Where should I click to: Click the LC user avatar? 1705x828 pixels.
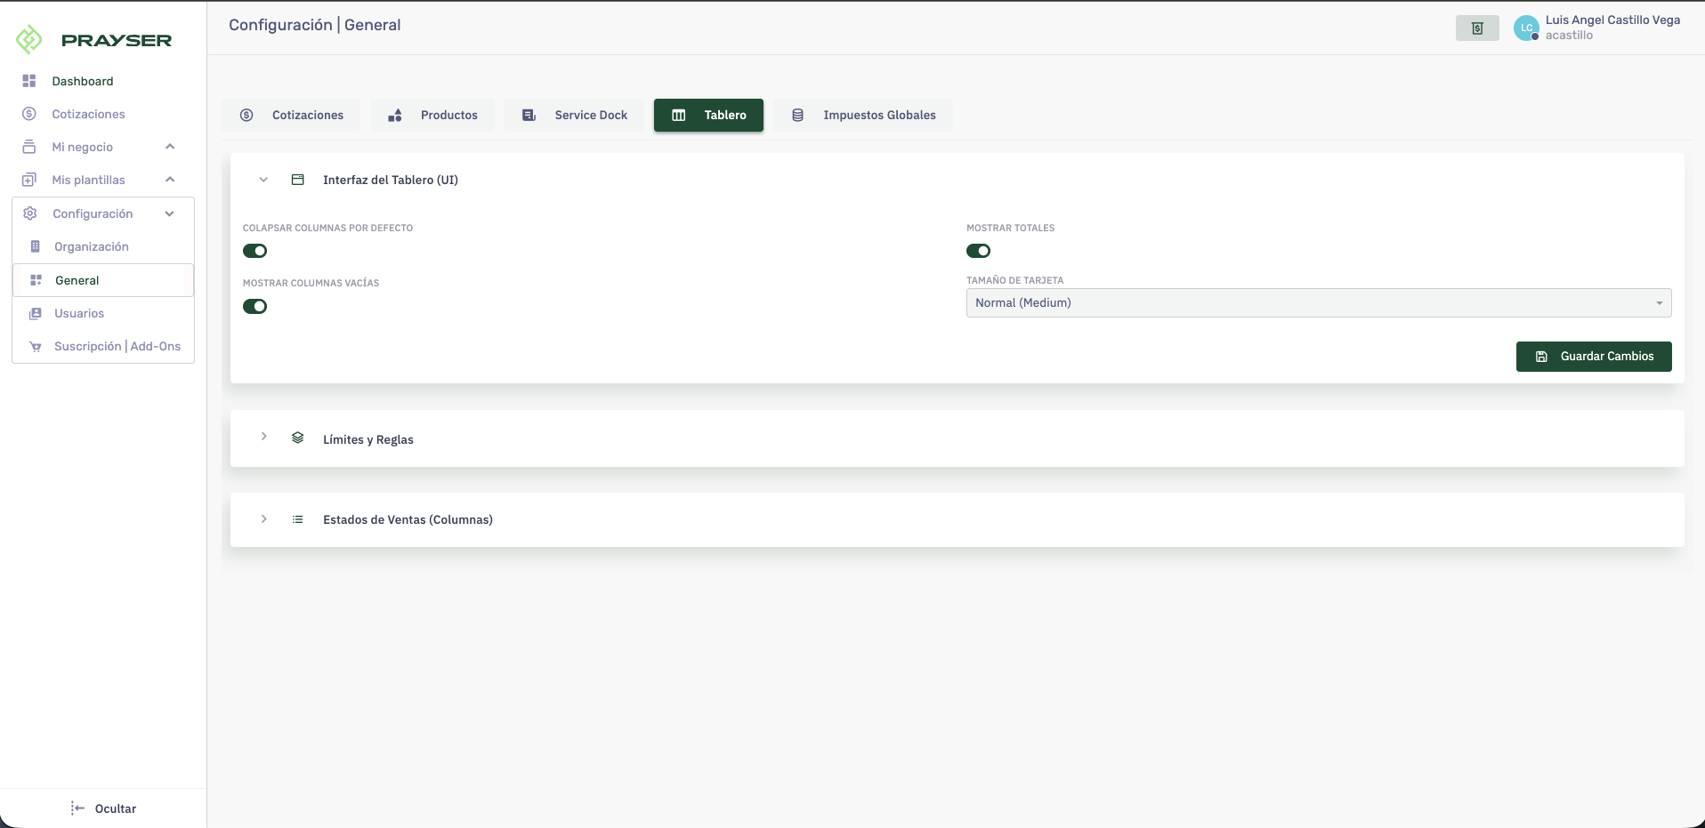coord(1527,28)
